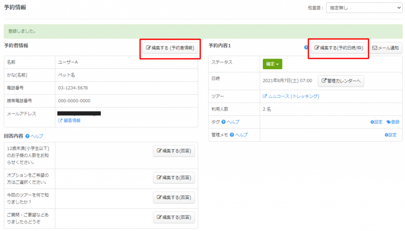Edit answer for 今回のツアーを何で知りましたか
Image resolution: width=405 pixels, height=231 pixels.
(x=174, y=197)
